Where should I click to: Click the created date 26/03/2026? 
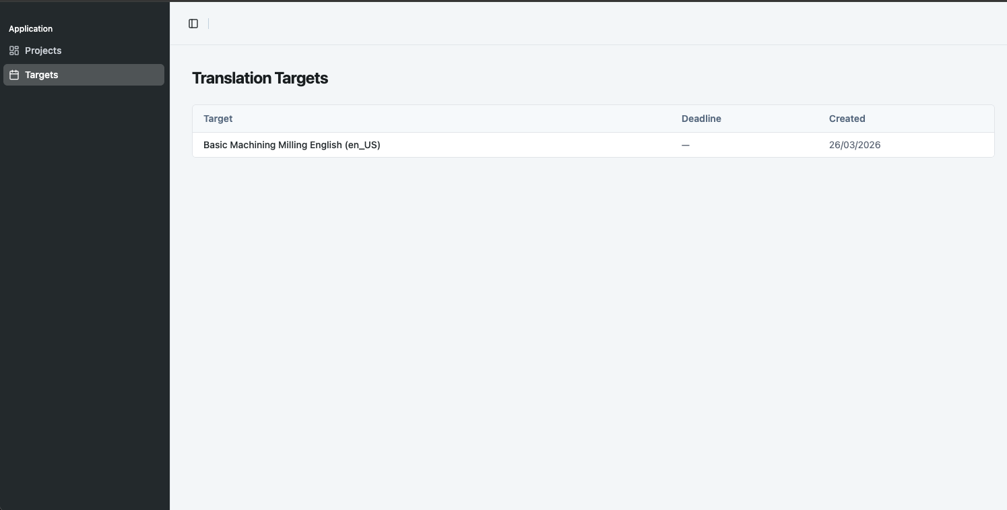click(855, 145)
